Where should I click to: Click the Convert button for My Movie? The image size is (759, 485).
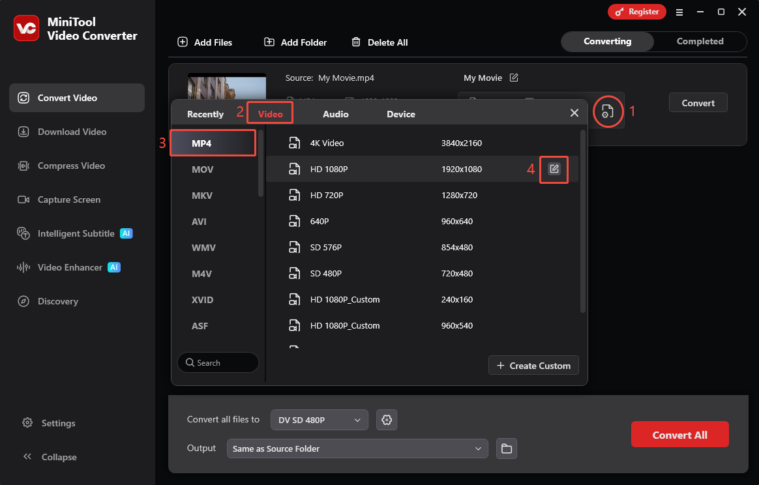tap(698, 102)
